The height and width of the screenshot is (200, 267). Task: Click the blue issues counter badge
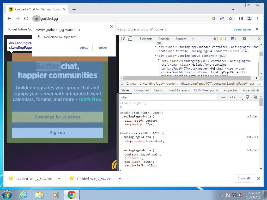(x=233, y=39)
